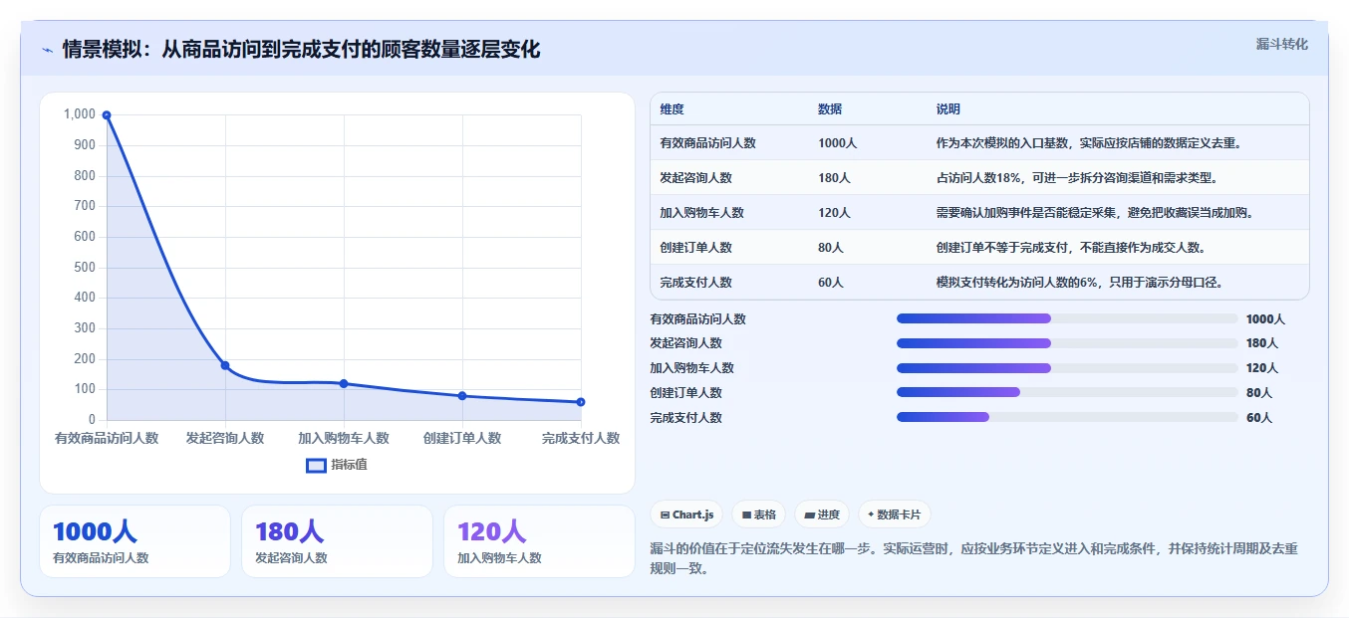The height and width of the screenshot is (618, 1349).
Task: Click the x-axis label 有效商品访问人数
Action: tap(107, 438)
